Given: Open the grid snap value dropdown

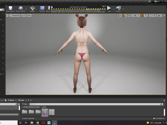Looking at the screenshot, I should click(x=138, y=16).
